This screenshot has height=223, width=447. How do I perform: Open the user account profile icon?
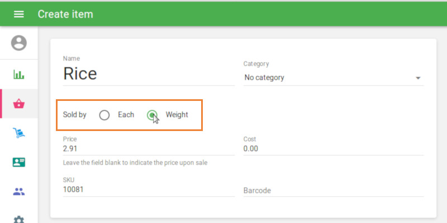click(19, 43)
